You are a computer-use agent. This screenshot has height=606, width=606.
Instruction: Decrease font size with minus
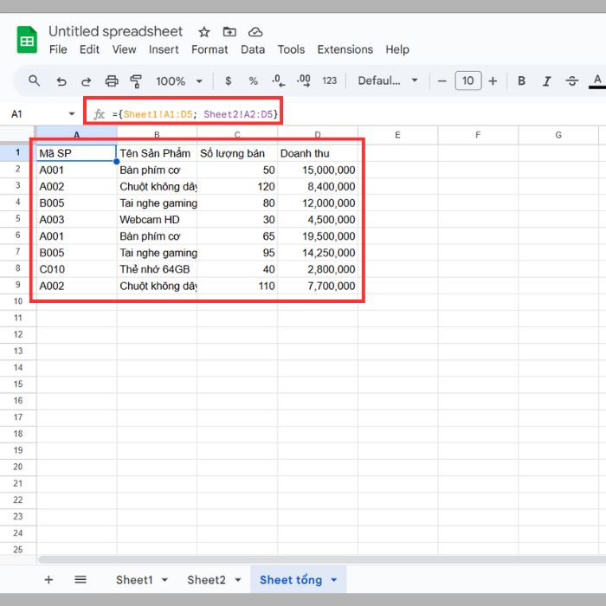pyautogui.click(x=442, y=81)
